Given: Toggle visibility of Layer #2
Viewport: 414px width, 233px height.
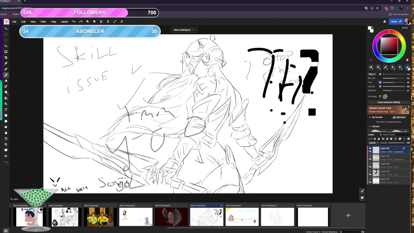Looking at the screenshot, I should click(370, 156).
